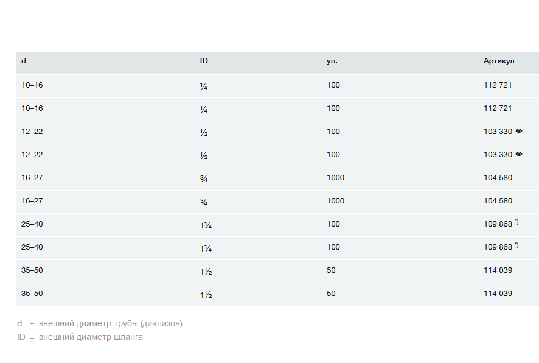Select the ¼ value in the second table row

point(204,110)
